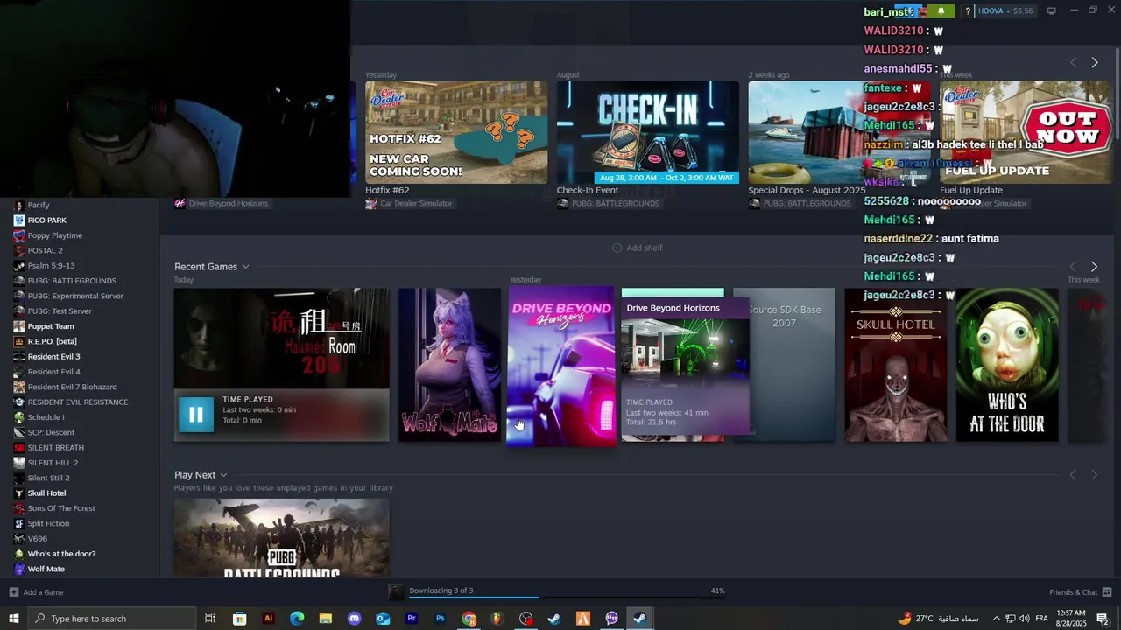
Task: Select Poppy Playtime in the library
Action: click(x=55, y=235)
